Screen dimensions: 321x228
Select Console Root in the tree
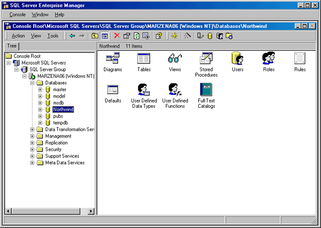point(27,56)
